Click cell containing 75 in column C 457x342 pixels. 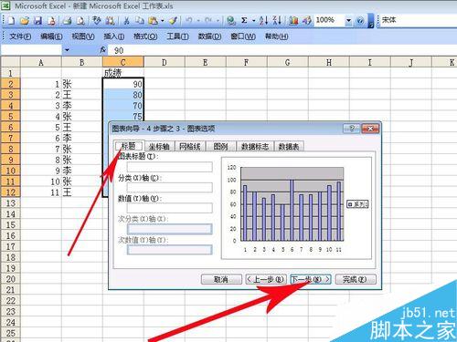point(123,116)
